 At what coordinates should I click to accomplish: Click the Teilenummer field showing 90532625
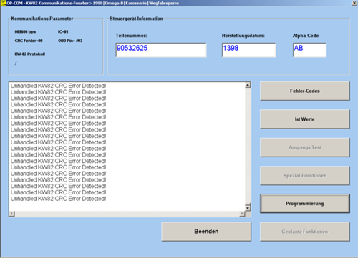[x=161, y=50]
